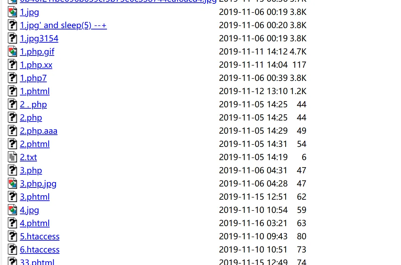Click the unknown-file icon beside 1.php.xx
Viewport: 401px width, 265px height.
coord(12,65)
